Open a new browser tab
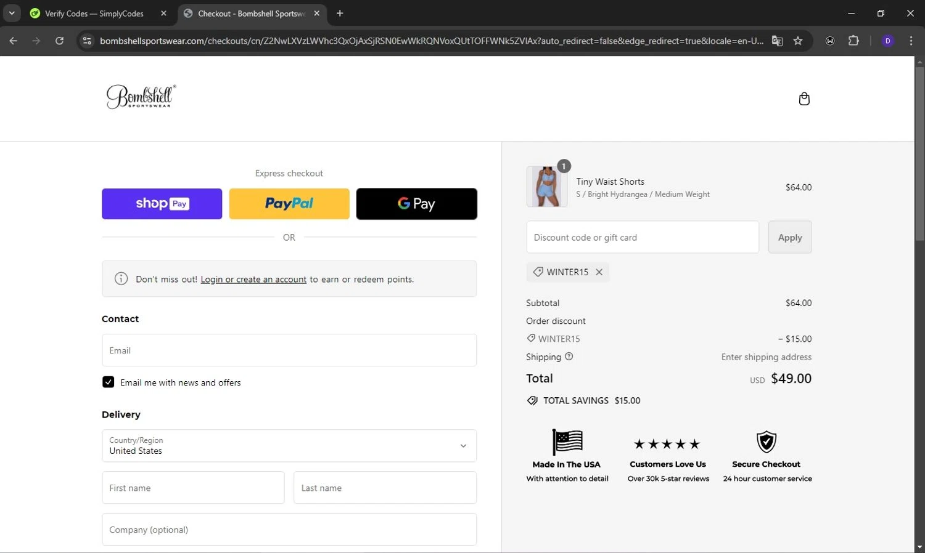 click(x=340, y=14)
